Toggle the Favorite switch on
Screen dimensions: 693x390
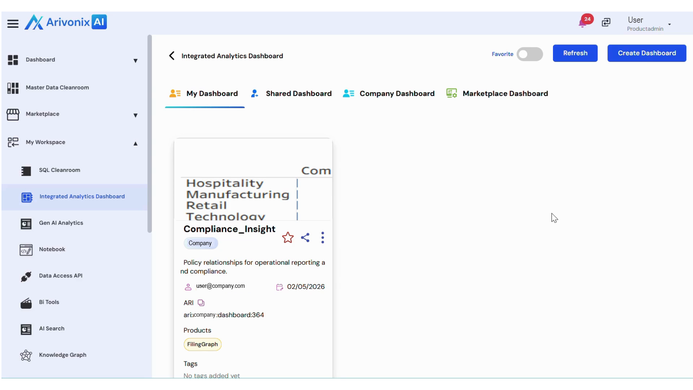tap(529, 54)
